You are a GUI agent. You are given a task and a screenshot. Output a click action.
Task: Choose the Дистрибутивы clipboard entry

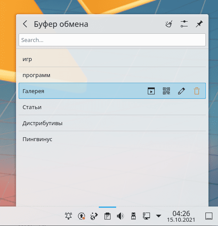(112, 123)
